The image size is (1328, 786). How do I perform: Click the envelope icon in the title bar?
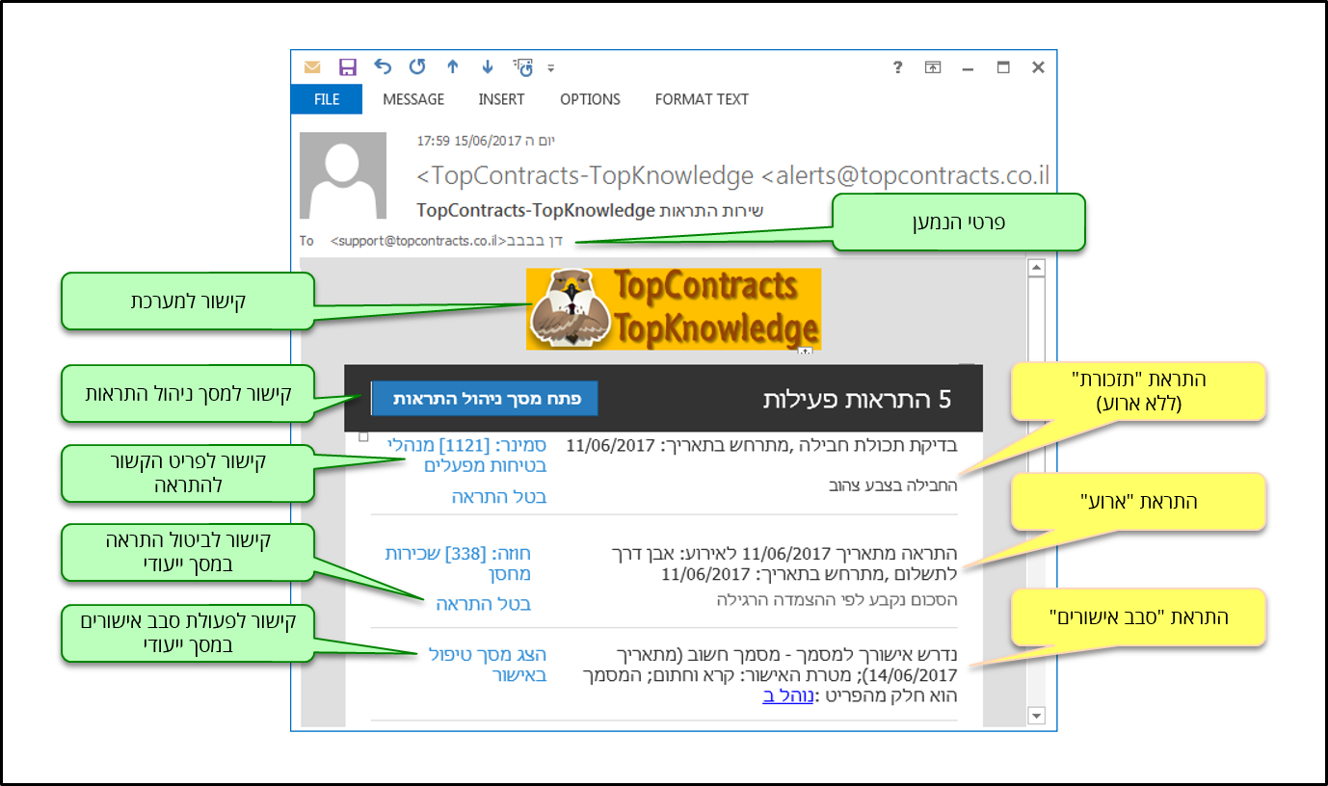(311, 67)
